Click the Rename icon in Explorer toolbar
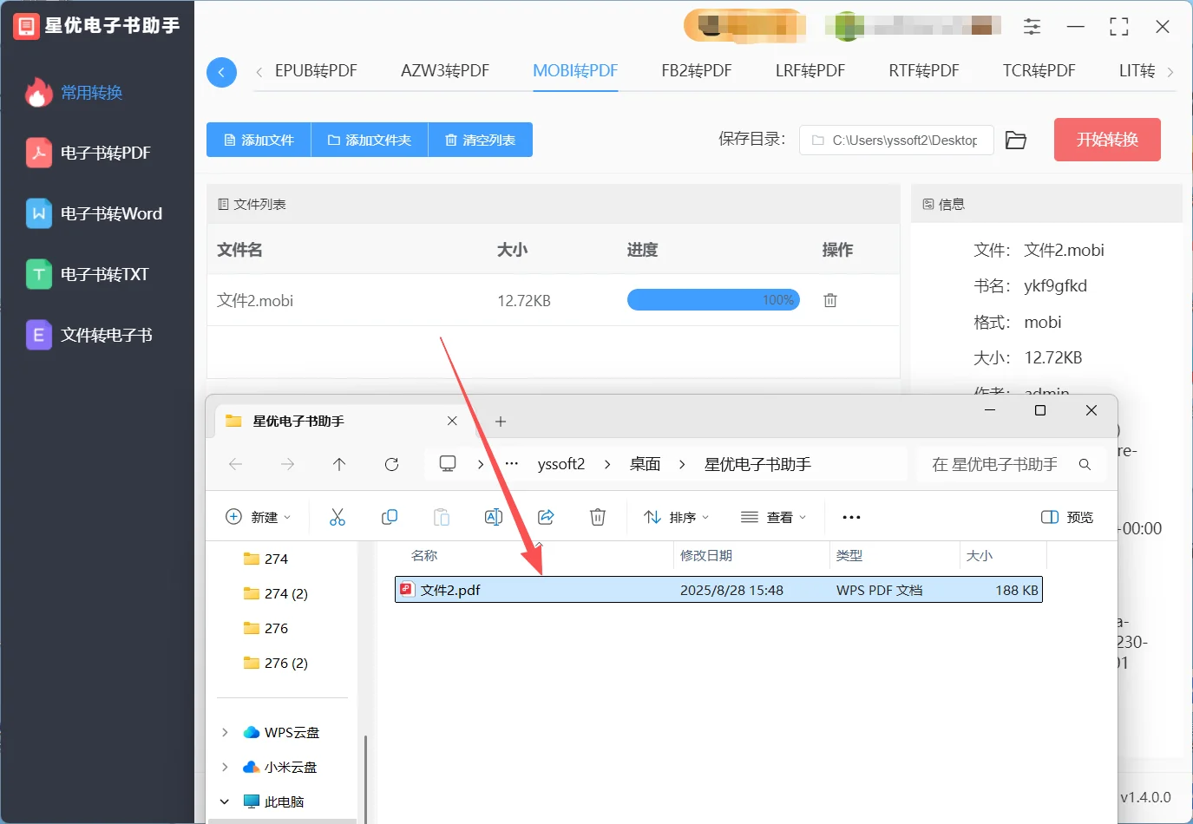Screen dimensions: 1193x824 click(x=494, y=517)
